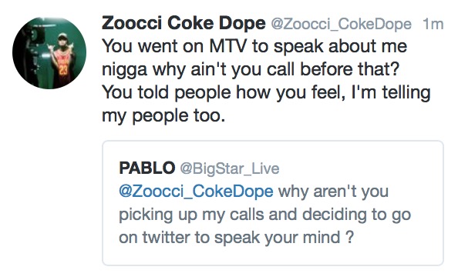Select the tweet line starting 'You went on MTV'
Screen dimensions: 458x280
(x=254, y=47)
